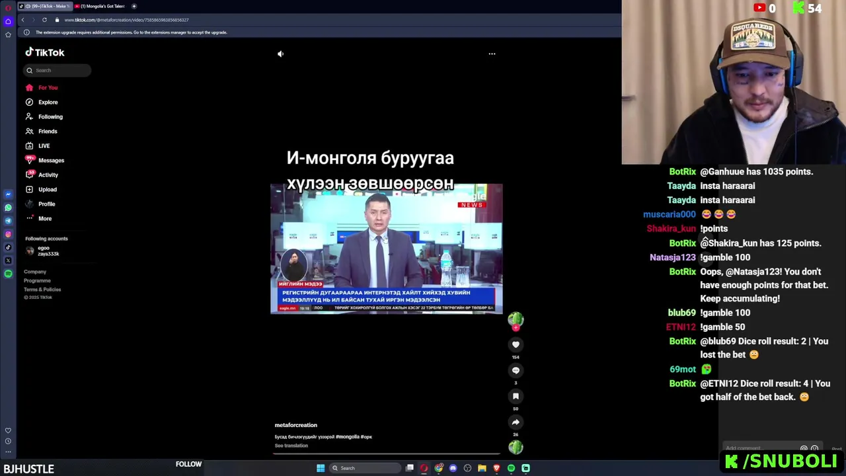Open Opera sidebar three-dot setup
The image size is (846, 476).
pos(8,452)
